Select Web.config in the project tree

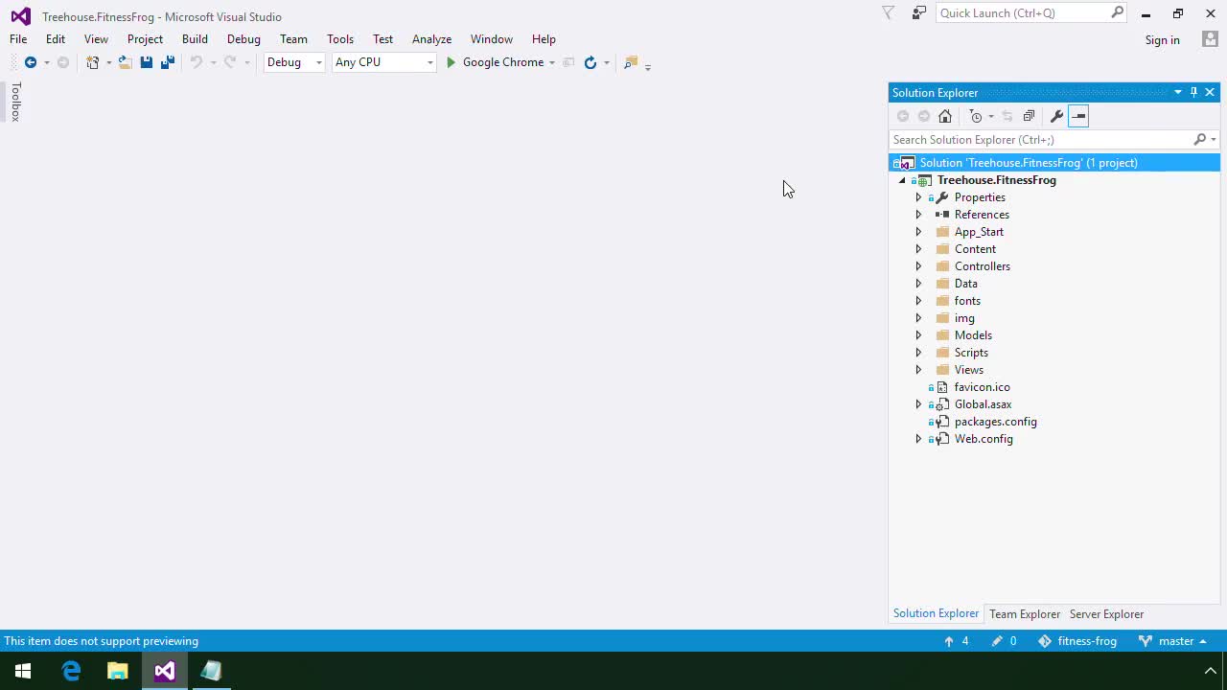984,438
